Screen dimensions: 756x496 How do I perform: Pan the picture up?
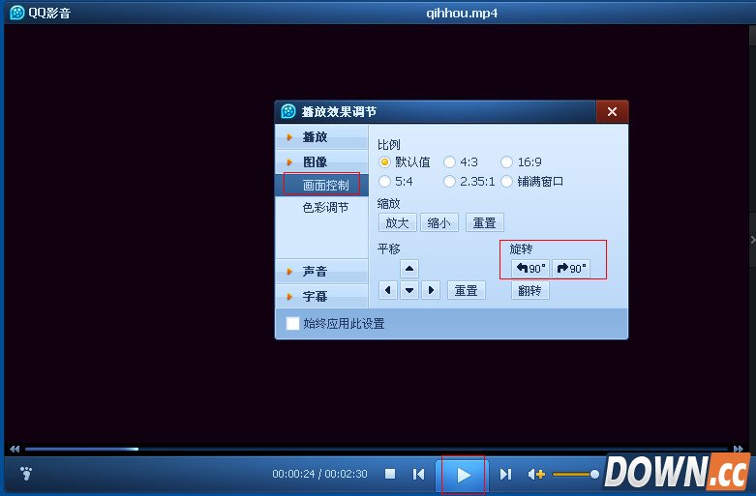click(x=408, y=269)
